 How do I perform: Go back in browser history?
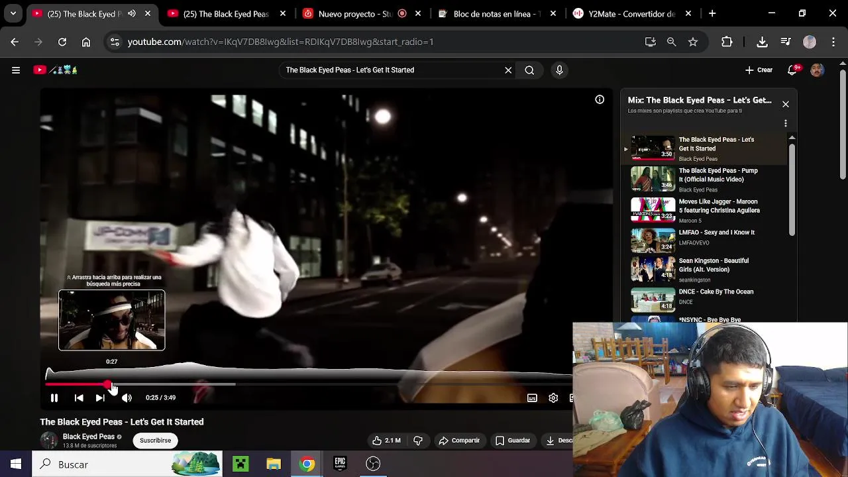coord(15,42)
